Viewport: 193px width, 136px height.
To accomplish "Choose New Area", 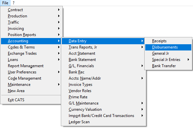I will pos(31,91).
